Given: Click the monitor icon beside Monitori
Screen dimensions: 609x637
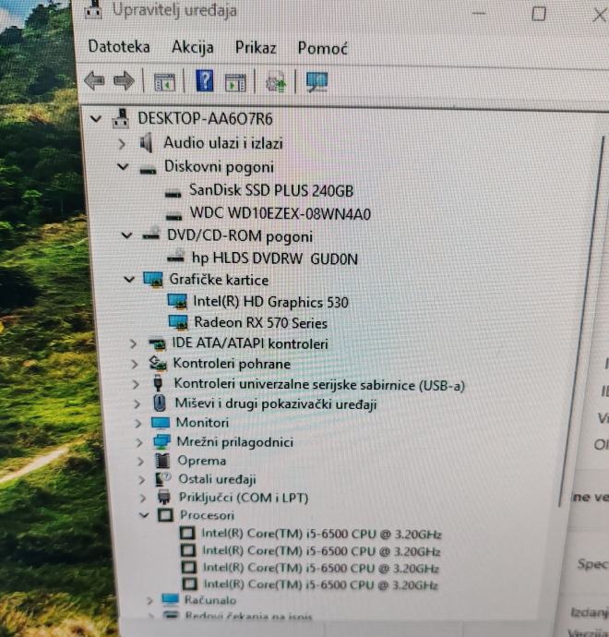Looking at the screenshot, I should point(161,423).
